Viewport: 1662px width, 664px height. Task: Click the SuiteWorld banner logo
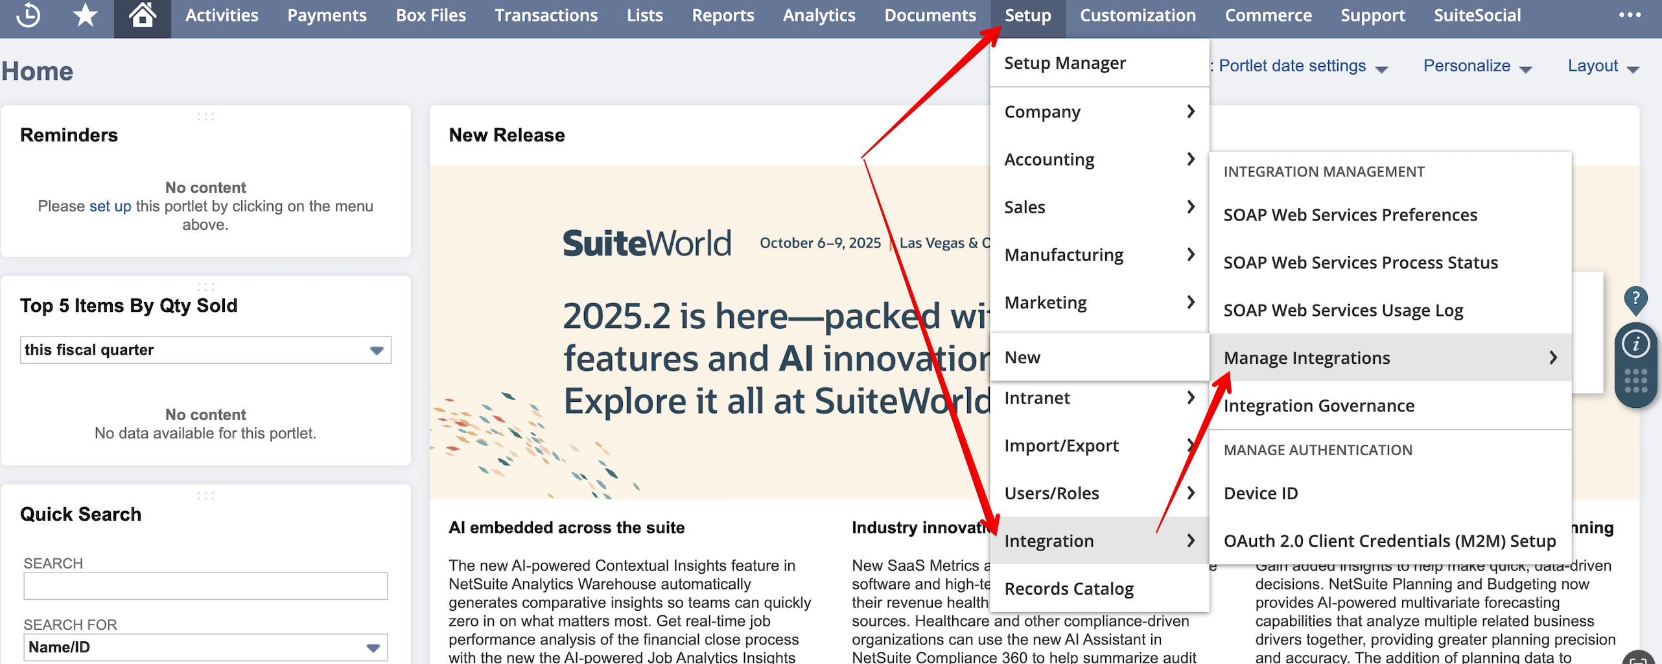point(647,244)
